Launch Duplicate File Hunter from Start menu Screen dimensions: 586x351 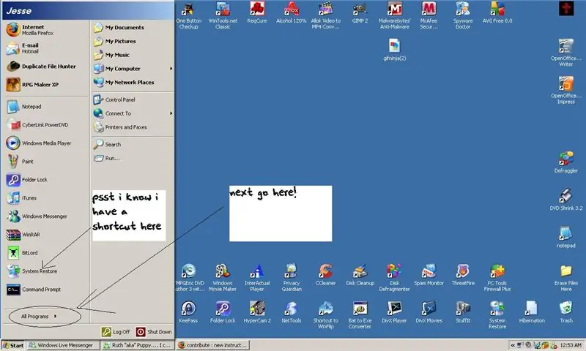[x=45, y=67]
